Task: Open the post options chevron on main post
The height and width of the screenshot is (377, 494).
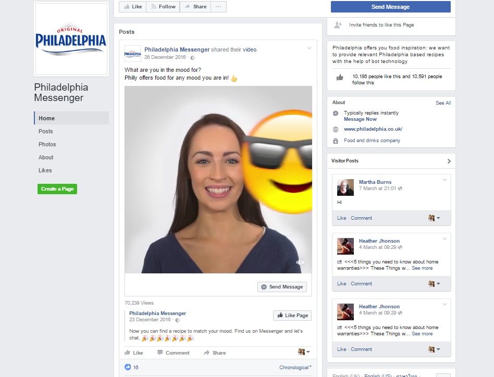Action: tap(310, 48)
